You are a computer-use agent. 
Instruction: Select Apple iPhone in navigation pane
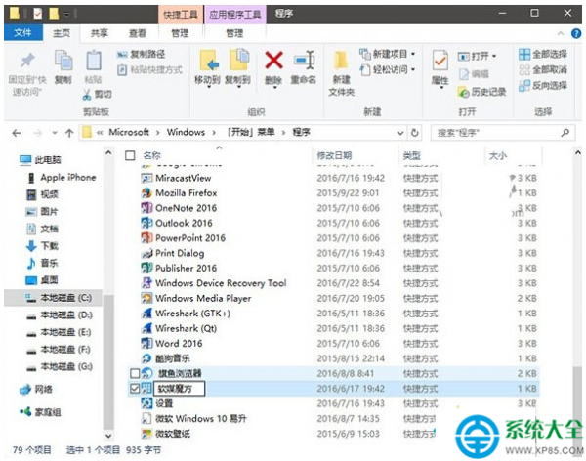pyautogui.click(x=63, y=177)
